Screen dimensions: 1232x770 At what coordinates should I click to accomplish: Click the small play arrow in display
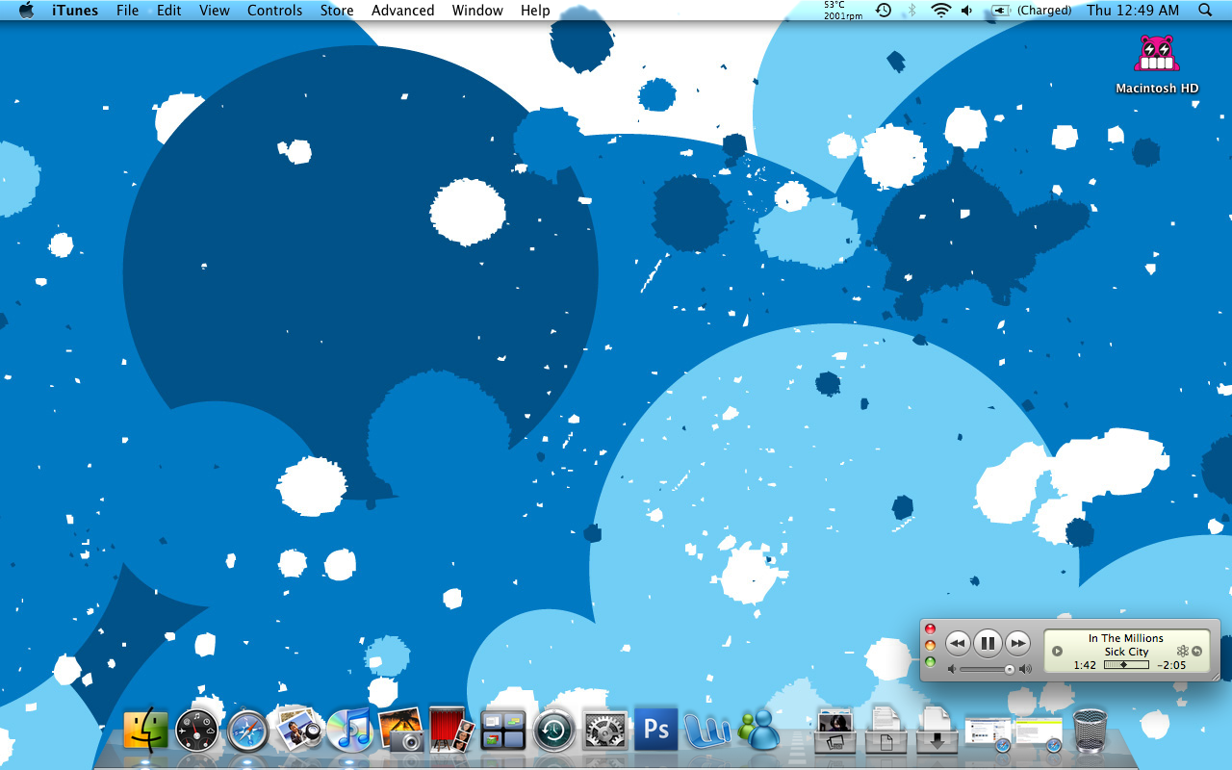click(x=1057, y=652)
